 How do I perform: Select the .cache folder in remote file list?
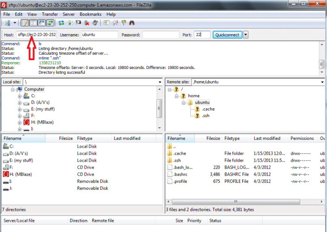click(180, 153)
